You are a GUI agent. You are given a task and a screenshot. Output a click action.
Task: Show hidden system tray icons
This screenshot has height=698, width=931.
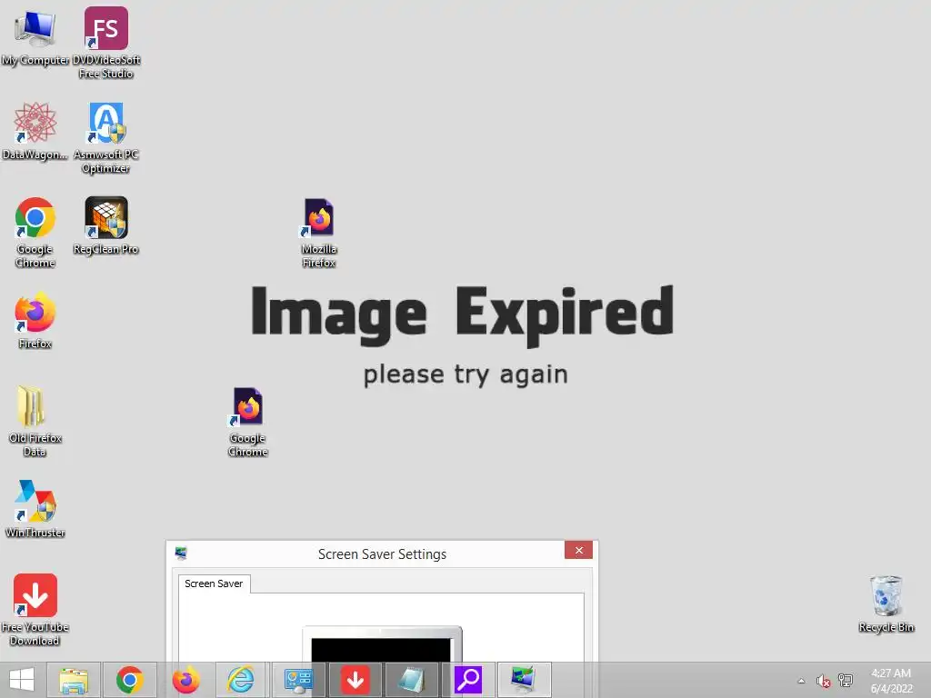tap(801, 681)
